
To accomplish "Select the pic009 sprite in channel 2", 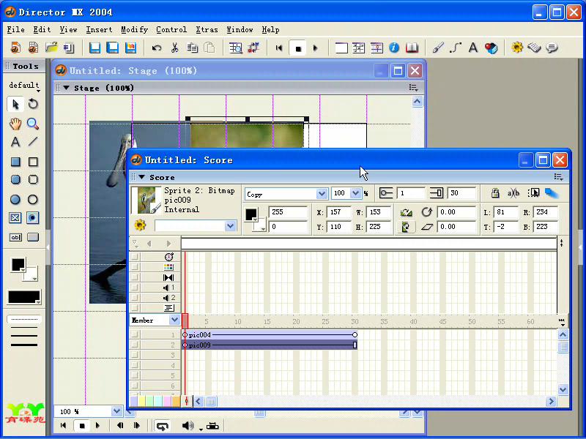I will pos(270,345).
